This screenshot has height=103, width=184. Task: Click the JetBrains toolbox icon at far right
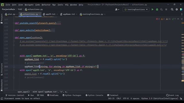coord(181,9)
